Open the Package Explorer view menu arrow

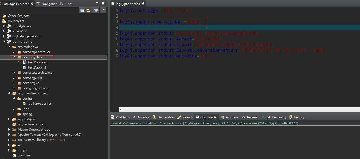point(103,10)
